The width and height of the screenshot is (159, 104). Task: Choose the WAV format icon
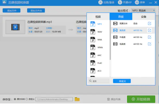click(93, 32)
